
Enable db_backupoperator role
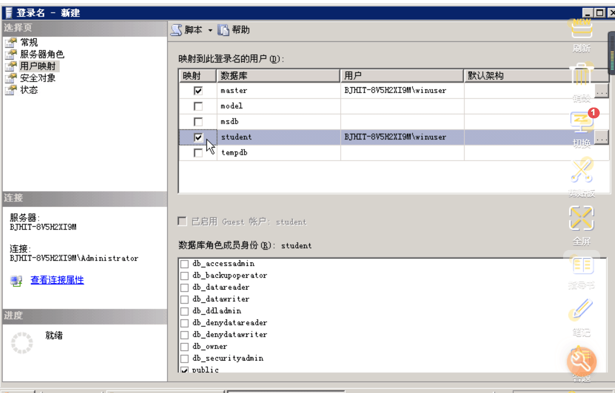[185, 276]
